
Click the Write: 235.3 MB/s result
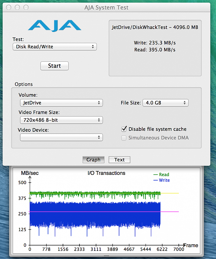pyautogui.click(x=155, y=43)
